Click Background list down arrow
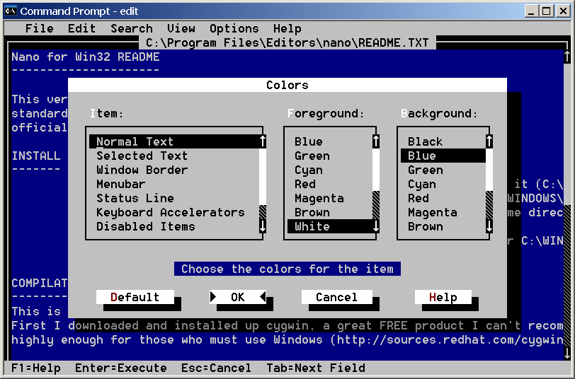Image resolution: width=575 pixels, height=379 pixels. tap(489, 227)
